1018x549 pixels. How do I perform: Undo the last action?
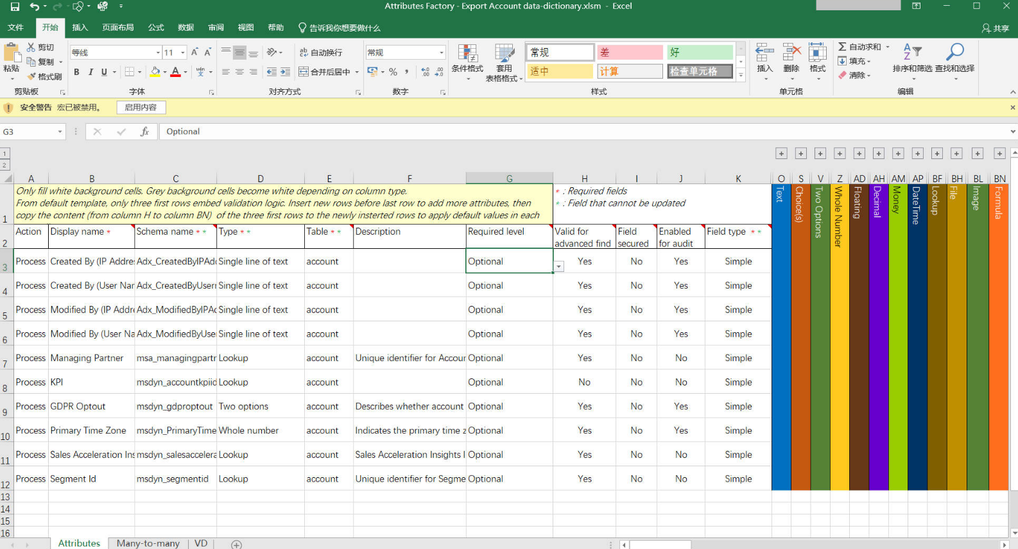(x=35, y=6)
